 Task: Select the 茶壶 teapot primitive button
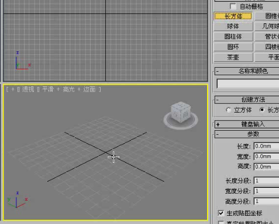pyautogui.click(x=233, y=57)
